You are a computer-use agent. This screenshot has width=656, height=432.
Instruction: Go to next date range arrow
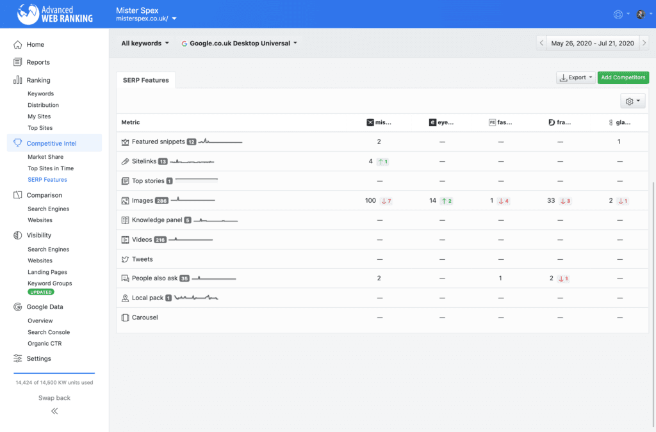[x=644, y=43]
